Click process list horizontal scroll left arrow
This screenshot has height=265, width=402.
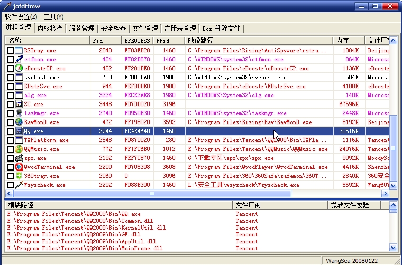click(9, 194)
